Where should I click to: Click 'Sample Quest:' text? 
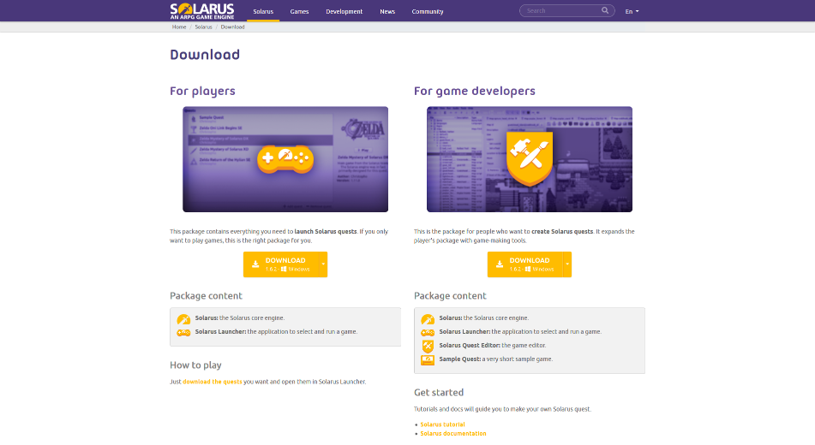point(459,359)
